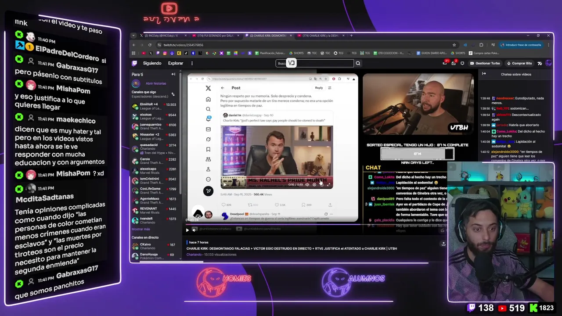Play the embedded Charlie Kirk tweet video
The image size is (562, 316).
pyautogui.click(x=225, y=184)
